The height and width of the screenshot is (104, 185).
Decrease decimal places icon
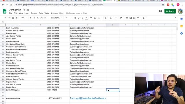[38, 18]
